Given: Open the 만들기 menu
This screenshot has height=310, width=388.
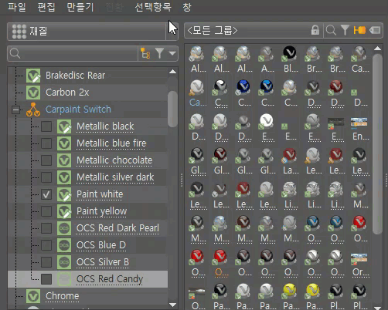Looking at the screenshot, I should [x=80, y=7].
